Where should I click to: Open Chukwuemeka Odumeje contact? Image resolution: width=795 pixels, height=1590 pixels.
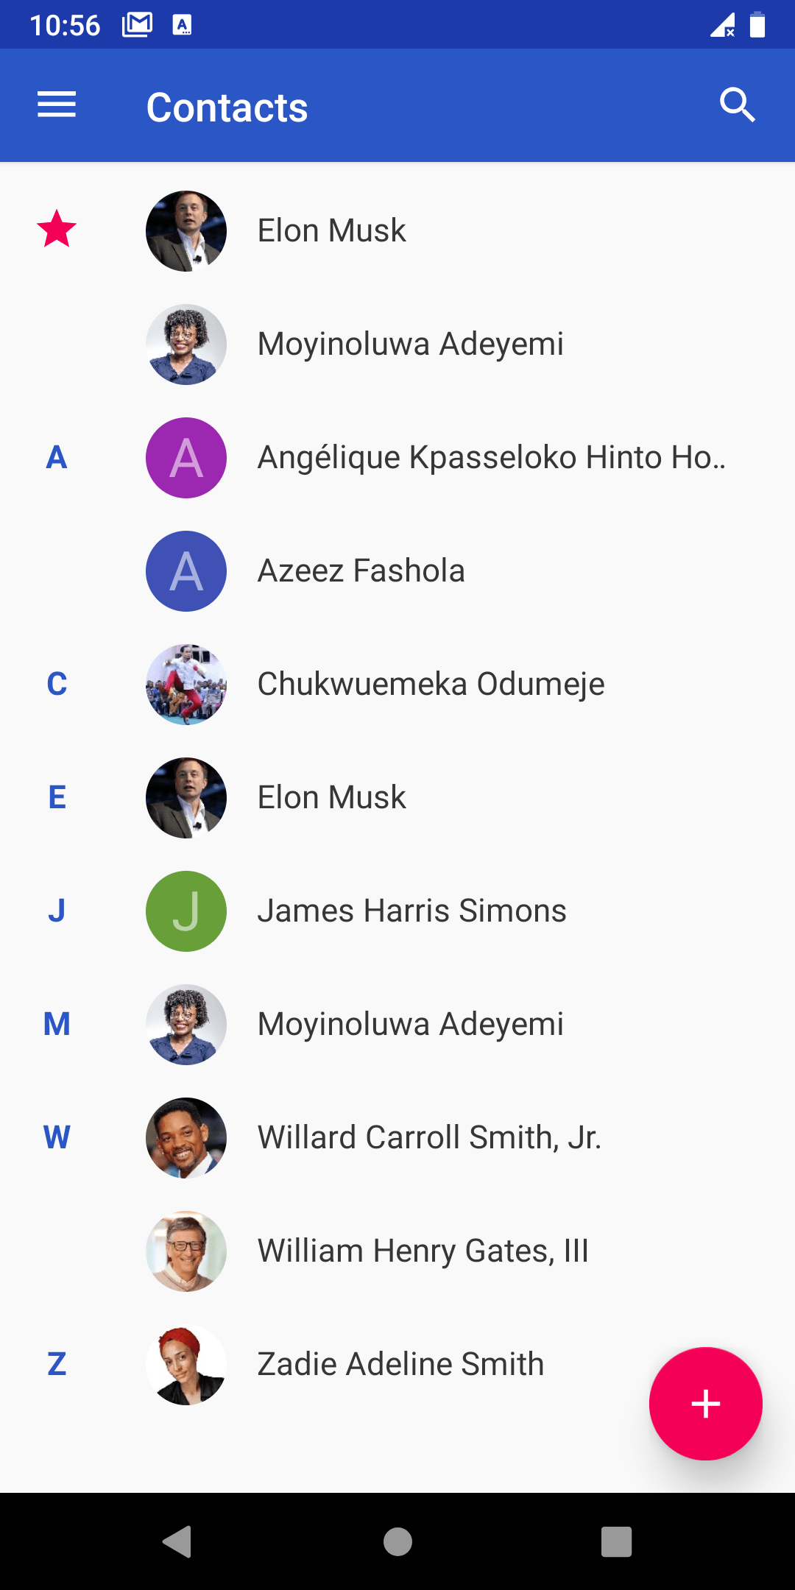pos(431,685)
